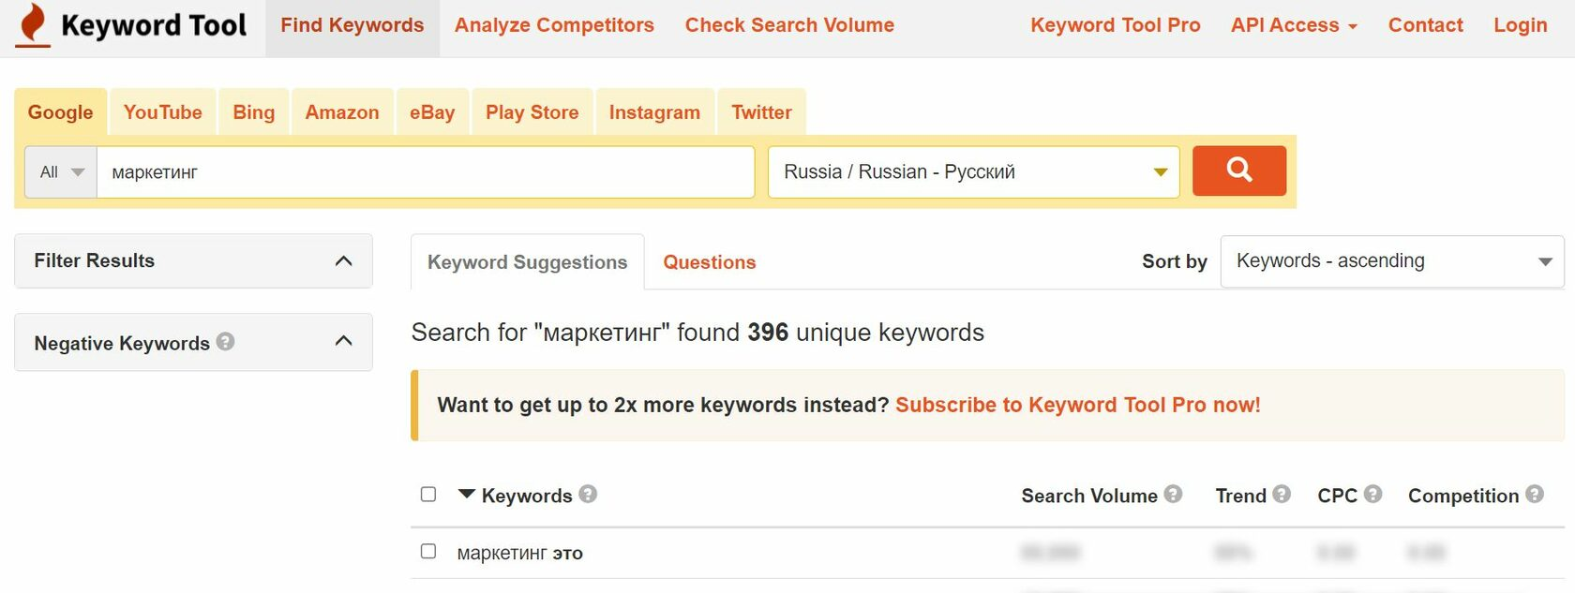
Task: Open the All search type dropdown
Action: (59, 170)
